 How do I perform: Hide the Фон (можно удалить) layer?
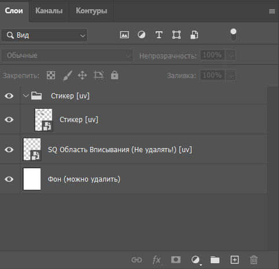coord(9,179)
